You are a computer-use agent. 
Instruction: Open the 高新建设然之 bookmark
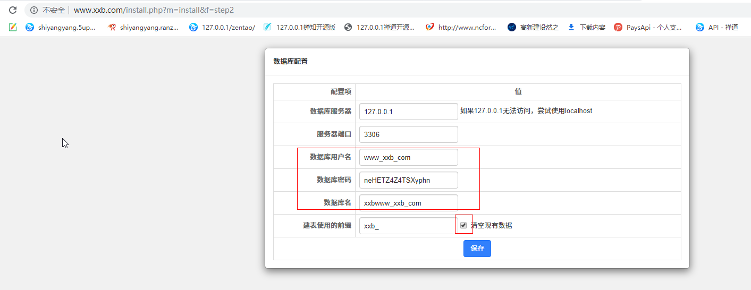point(533,27)
